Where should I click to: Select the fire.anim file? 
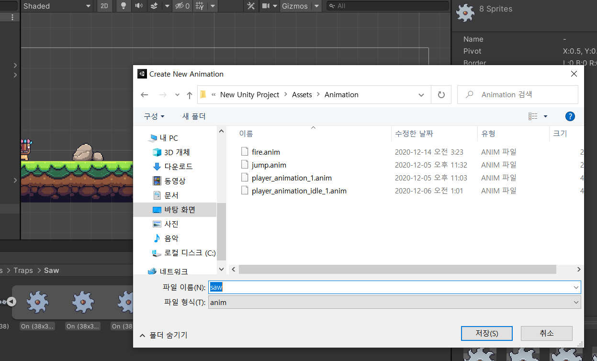point(266,152)
